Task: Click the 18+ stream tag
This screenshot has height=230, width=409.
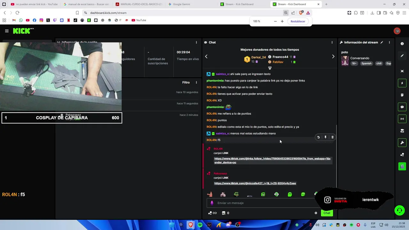Action: [x=354, y=64]
